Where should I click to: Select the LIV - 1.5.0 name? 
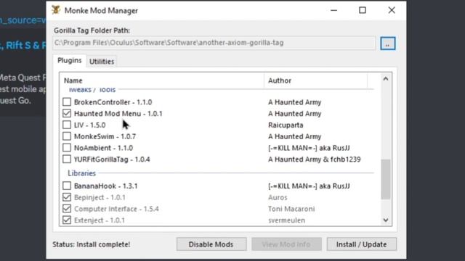pos(89,125)
